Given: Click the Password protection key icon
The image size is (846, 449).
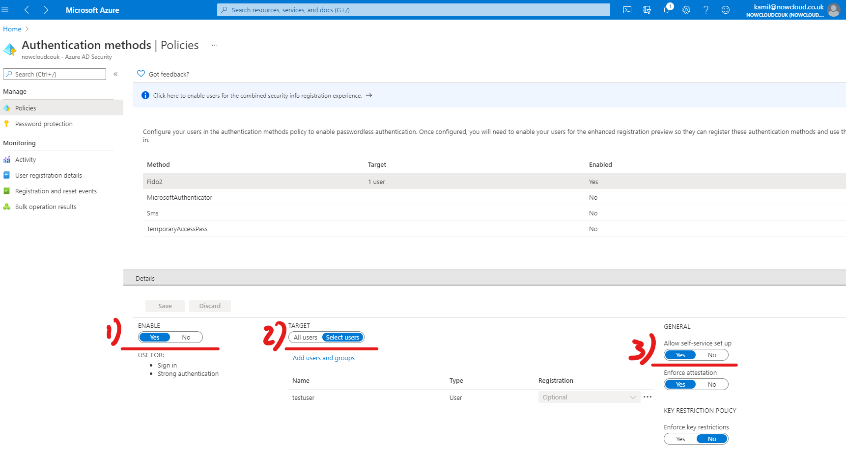Looking at the screenshot, I should point(6,124).
